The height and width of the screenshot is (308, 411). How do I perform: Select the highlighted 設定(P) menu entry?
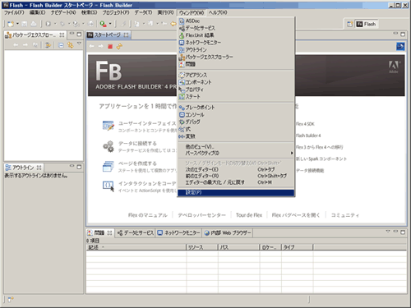tap(236, 192)
